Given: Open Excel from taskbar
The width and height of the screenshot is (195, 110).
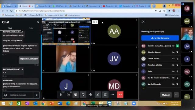Looking at the screenshot, I should point(93,103).
